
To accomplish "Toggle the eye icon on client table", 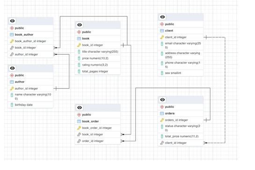I will [x=162, y=17].
